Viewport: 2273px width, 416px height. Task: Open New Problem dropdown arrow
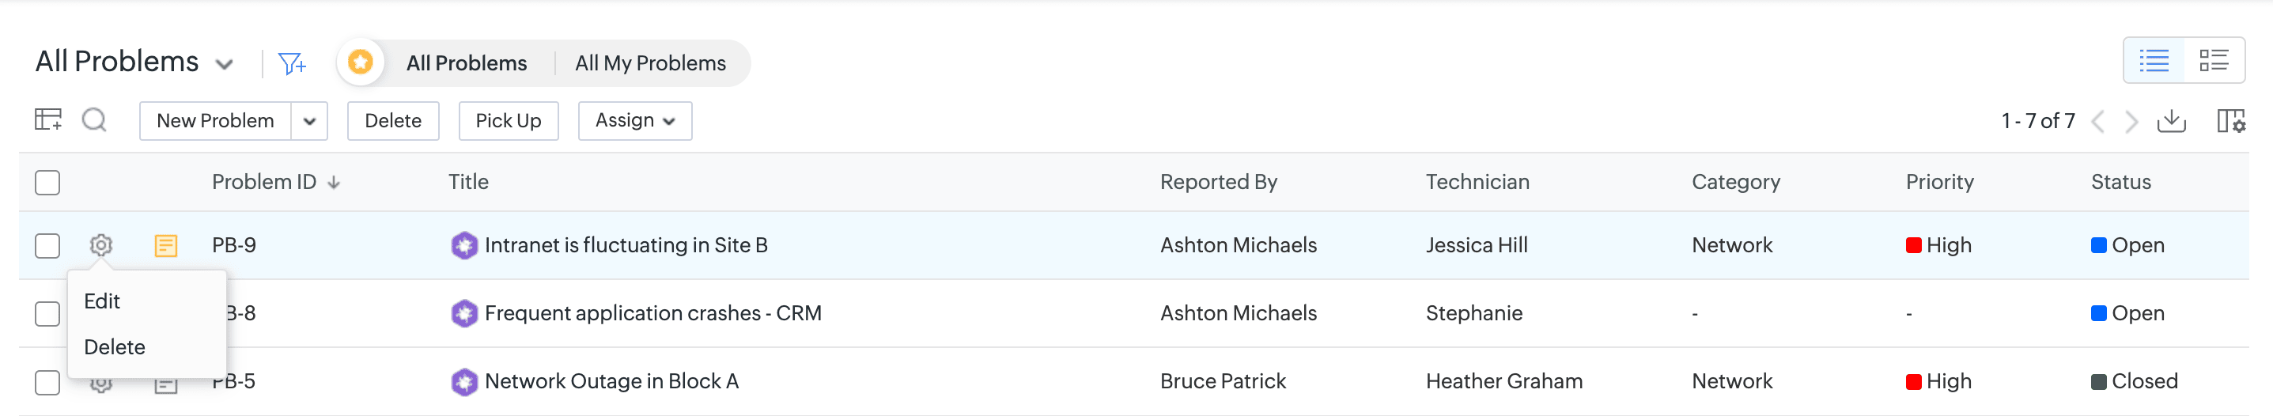308,121
